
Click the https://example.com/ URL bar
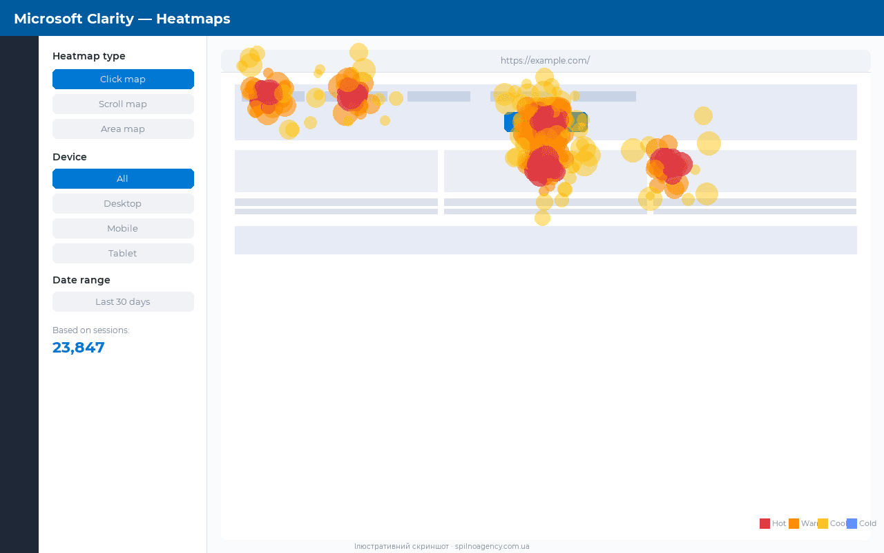(546, 61)
